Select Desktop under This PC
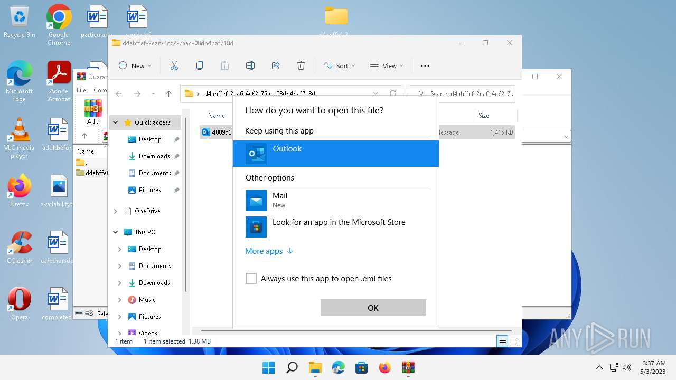The height and width of the screenshot is (380, 676). 150,249
